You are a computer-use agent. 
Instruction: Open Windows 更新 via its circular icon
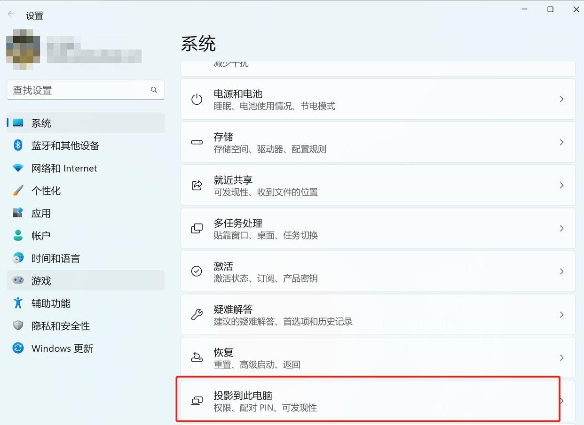(x=17, y=348)
